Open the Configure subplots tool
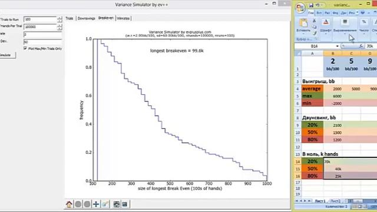The image size is (377, 212). coord(117,204)
